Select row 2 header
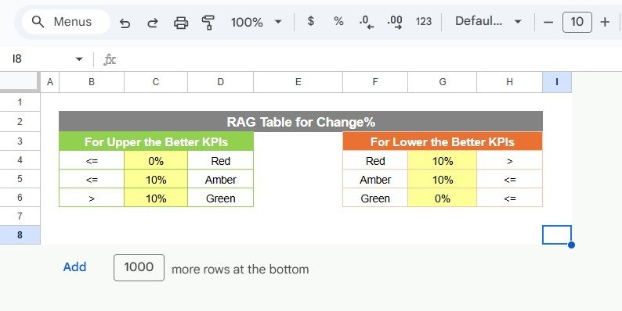The image size is (622, 311). [20, 121]
